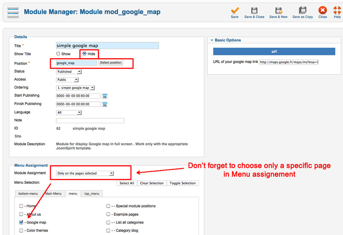Open the Status dropdown showing Published
343x235 pixels.
click(69, 72)
